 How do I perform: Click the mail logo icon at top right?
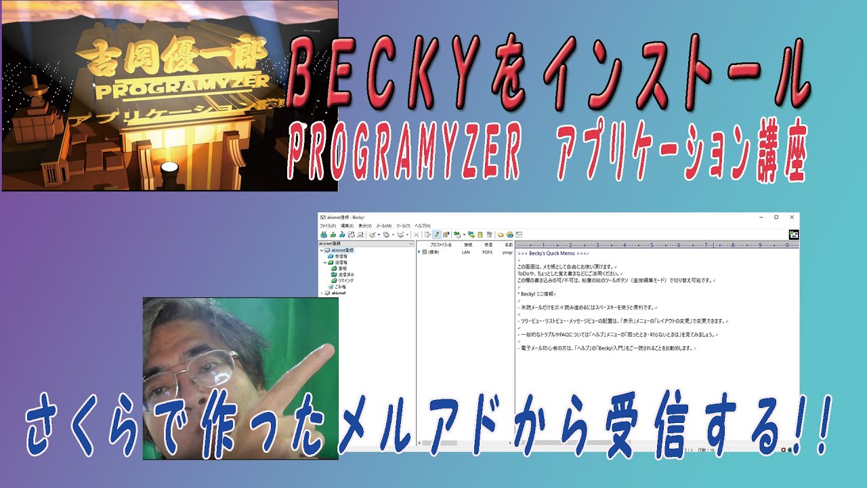pyautogui.click(x=793, y=235)
